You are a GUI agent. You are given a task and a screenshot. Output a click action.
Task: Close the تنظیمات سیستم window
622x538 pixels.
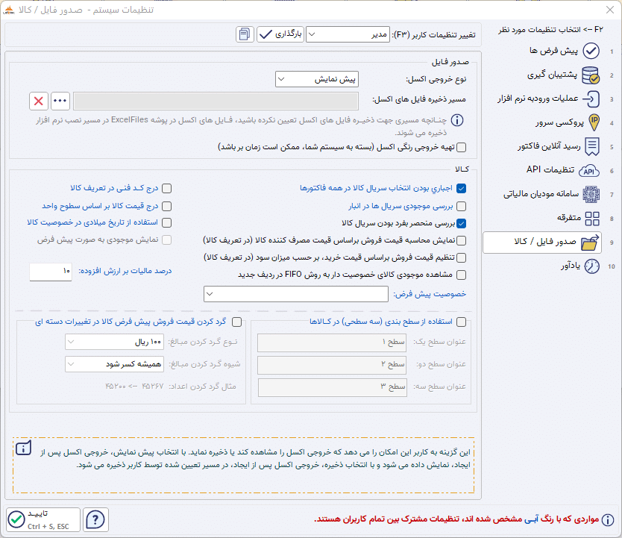tap(610, 10)
